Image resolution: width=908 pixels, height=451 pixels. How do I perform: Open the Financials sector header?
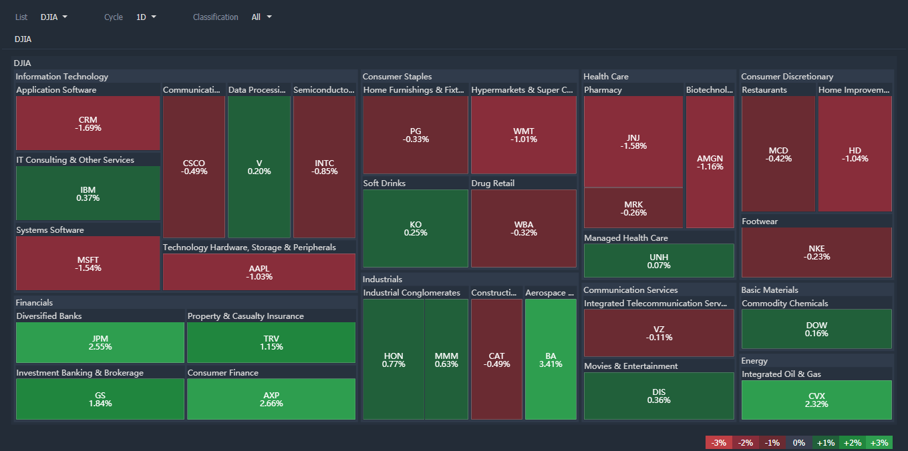coord(34,303)
